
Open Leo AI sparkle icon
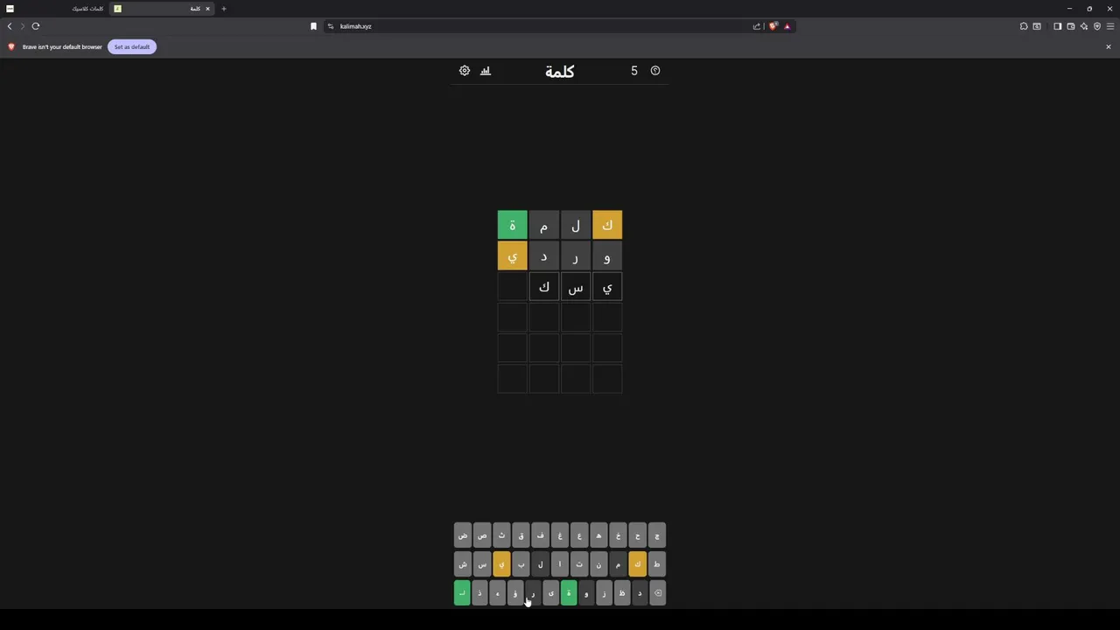coord(1083,26)
